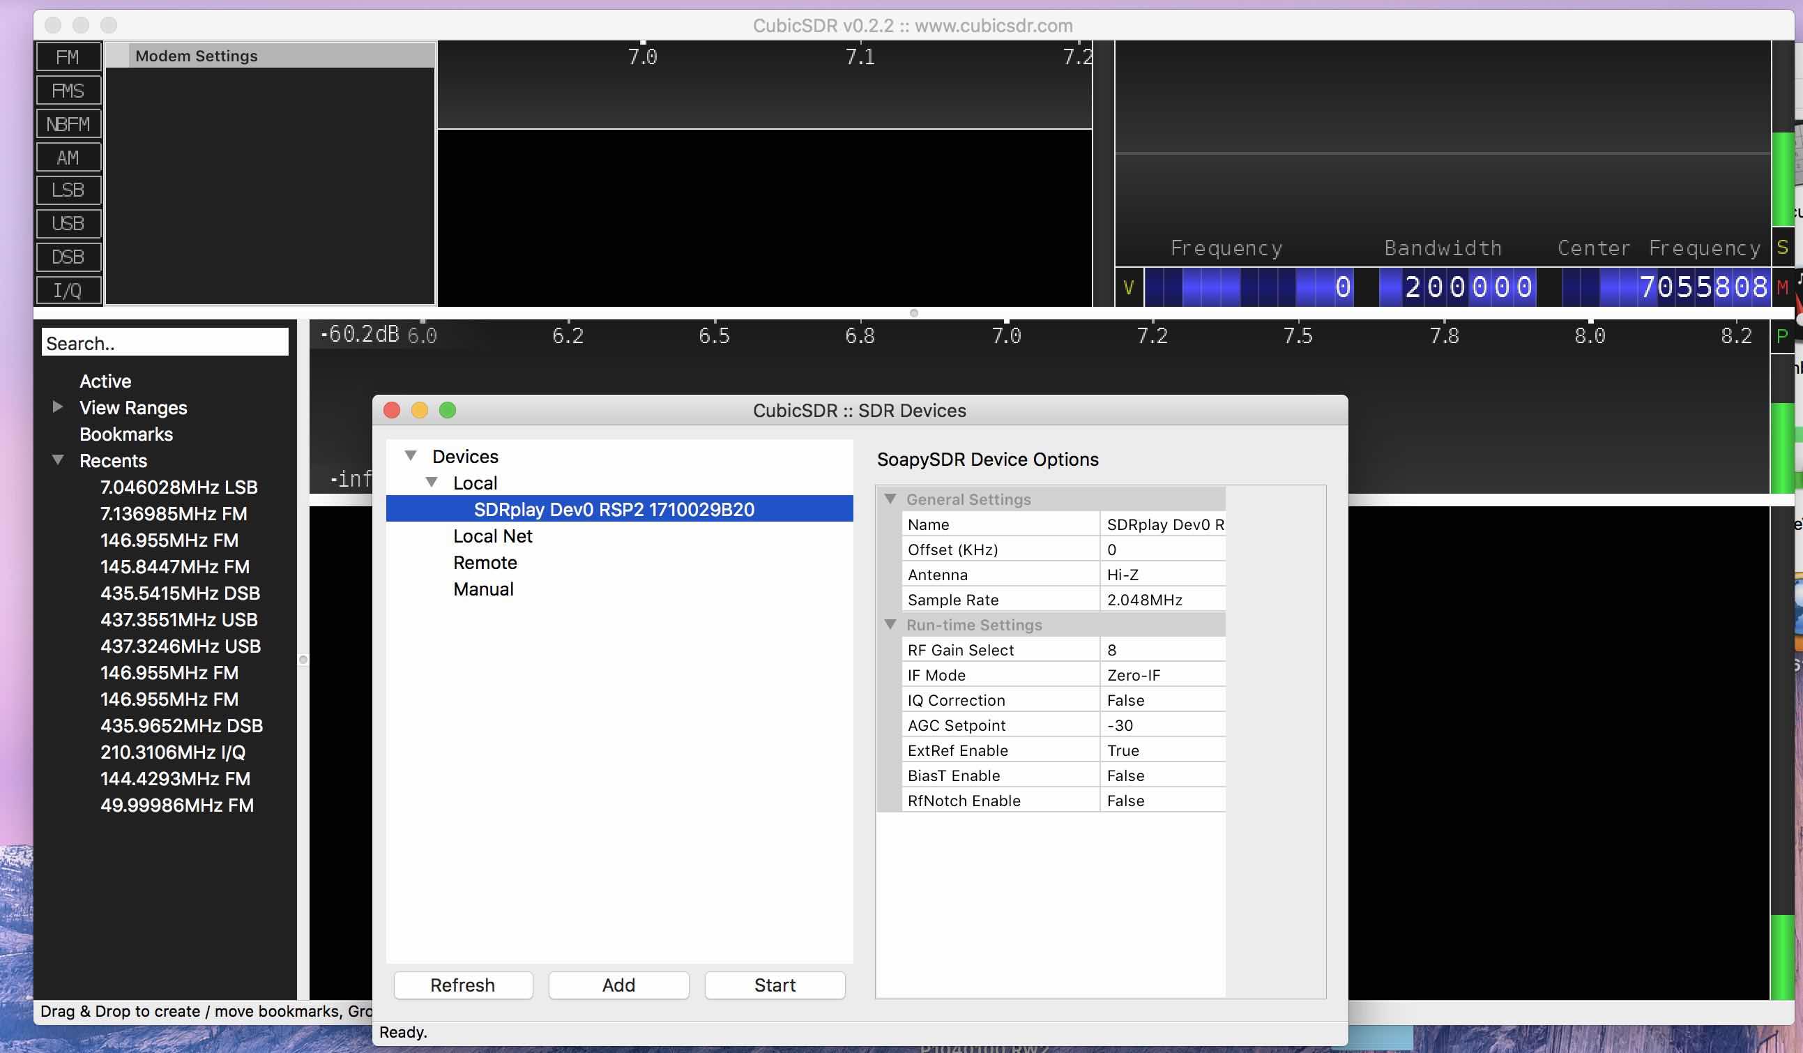Select the NBFM demodulation mode icon
1803x1053 pixels.
click(x=66, y=123)
